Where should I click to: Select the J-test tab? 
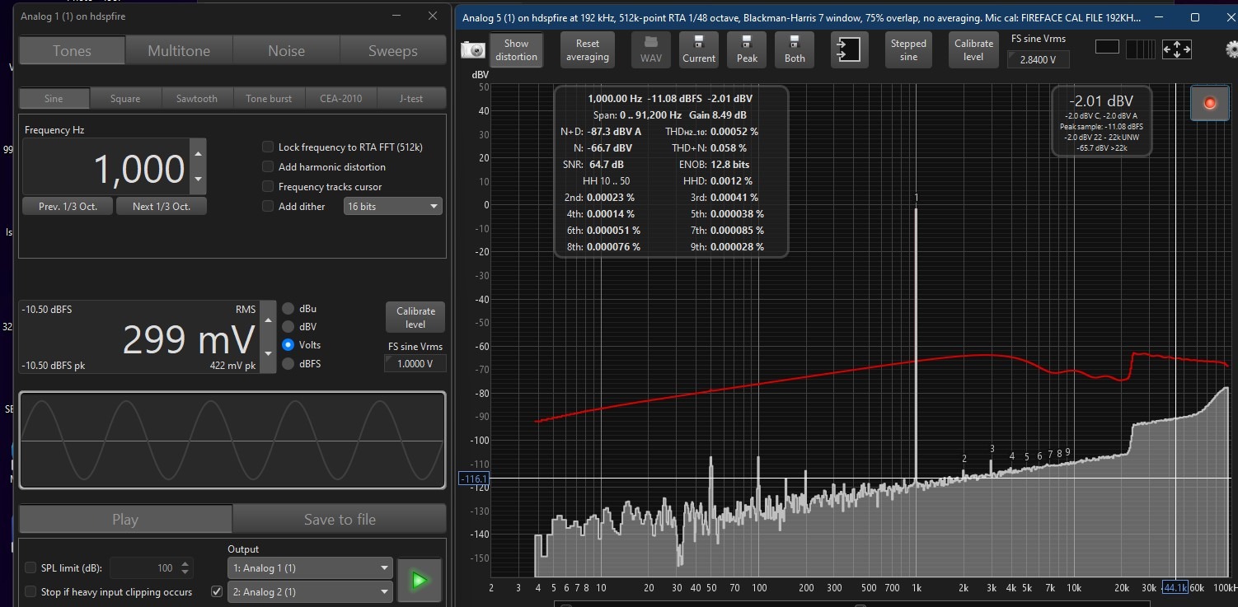(x=411, y=98)
